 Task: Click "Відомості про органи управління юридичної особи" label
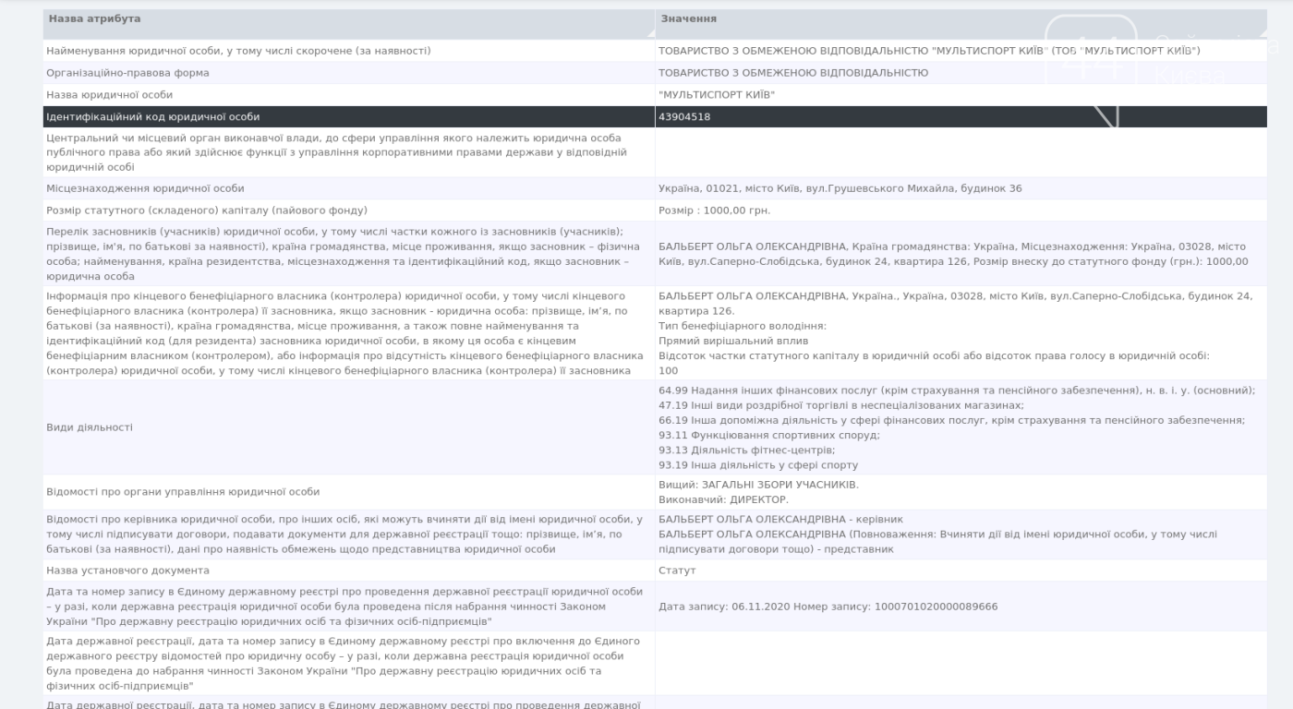pos(183,492)
